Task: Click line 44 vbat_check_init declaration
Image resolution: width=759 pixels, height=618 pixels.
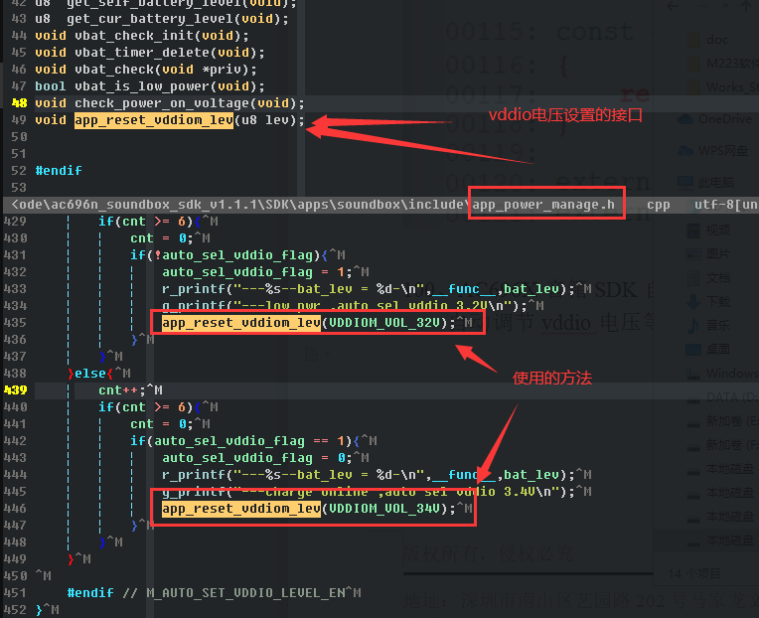Action: pos(142,36)
